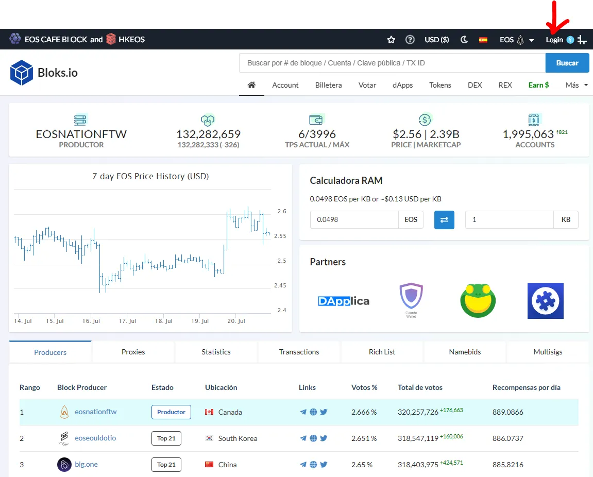Click the wallet icon above TPS
The width and height of the screenshot is (593, 477).
(x=316, y=120)
